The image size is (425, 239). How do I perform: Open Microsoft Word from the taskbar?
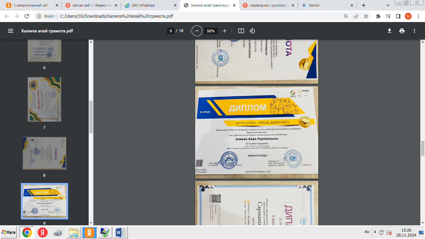[120, 232]
